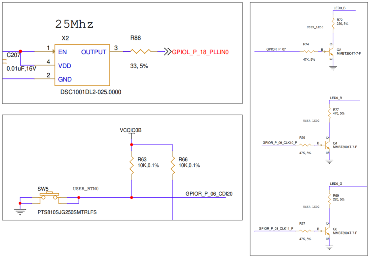
Task: Click the SW5 pushbutton switch symbol
Action: coord(49,197)
